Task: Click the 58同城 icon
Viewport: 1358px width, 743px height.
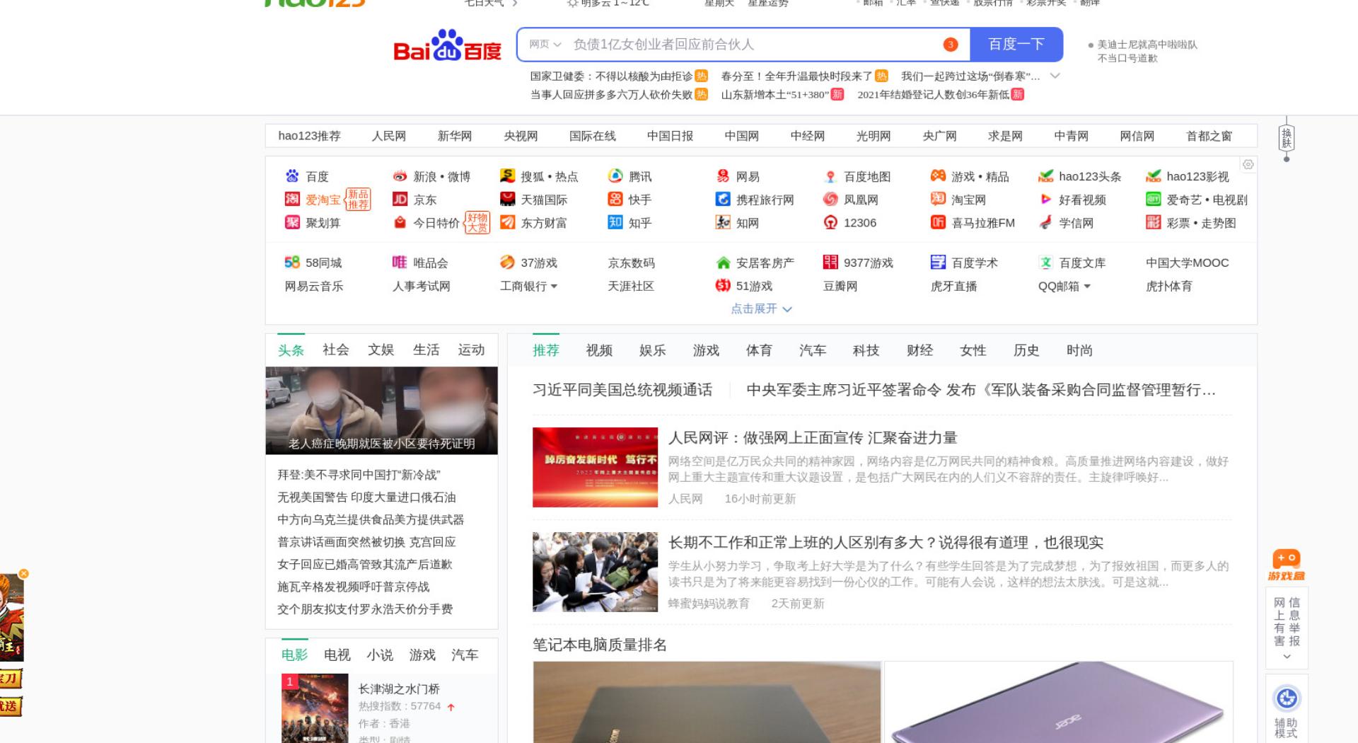Action: [292, 263]
